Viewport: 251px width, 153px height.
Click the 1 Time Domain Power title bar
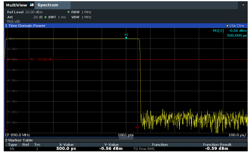coord(125,25)
